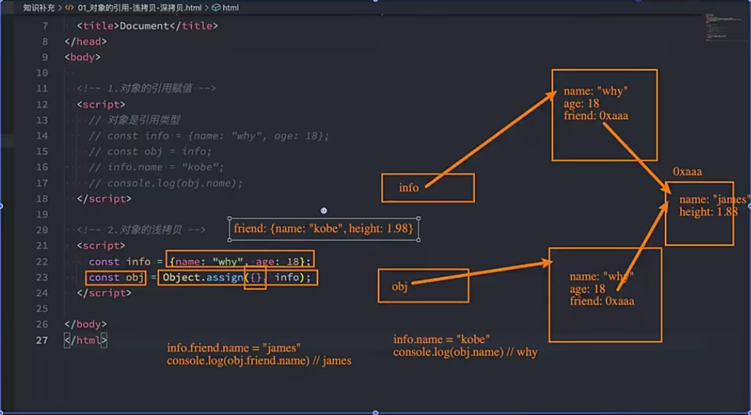751x415 pixels.
Task: Click the html symbol cube icon
Action: point(216,8)
